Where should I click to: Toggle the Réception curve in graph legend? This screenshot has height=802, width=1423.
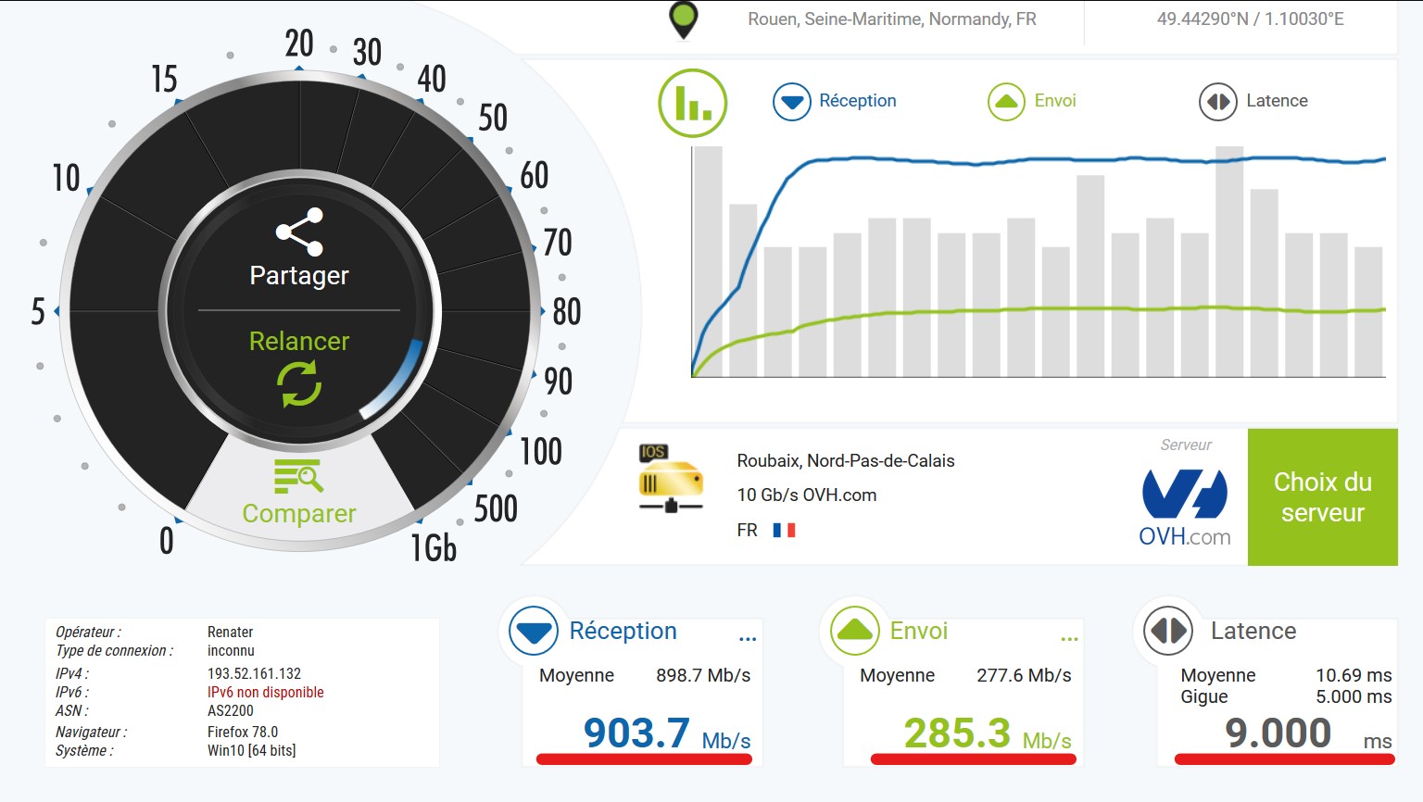tap(835, 101)
